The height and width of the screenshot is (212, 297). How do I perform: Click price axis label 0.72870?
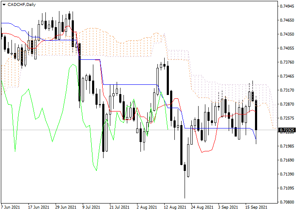coord(287,104)
